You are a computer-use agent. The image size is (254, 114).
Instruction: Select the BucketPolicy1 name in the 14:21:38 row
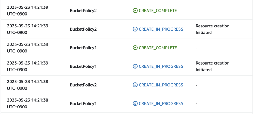tap(83, 103)
